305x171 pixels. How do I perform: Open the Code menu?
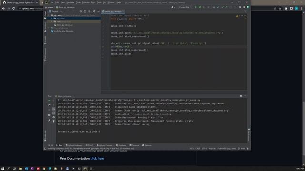pyautogui.click(x=78, y=2)
